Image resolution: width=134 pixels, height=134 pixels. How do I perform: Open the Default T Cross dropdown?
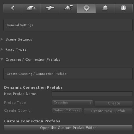67,110
